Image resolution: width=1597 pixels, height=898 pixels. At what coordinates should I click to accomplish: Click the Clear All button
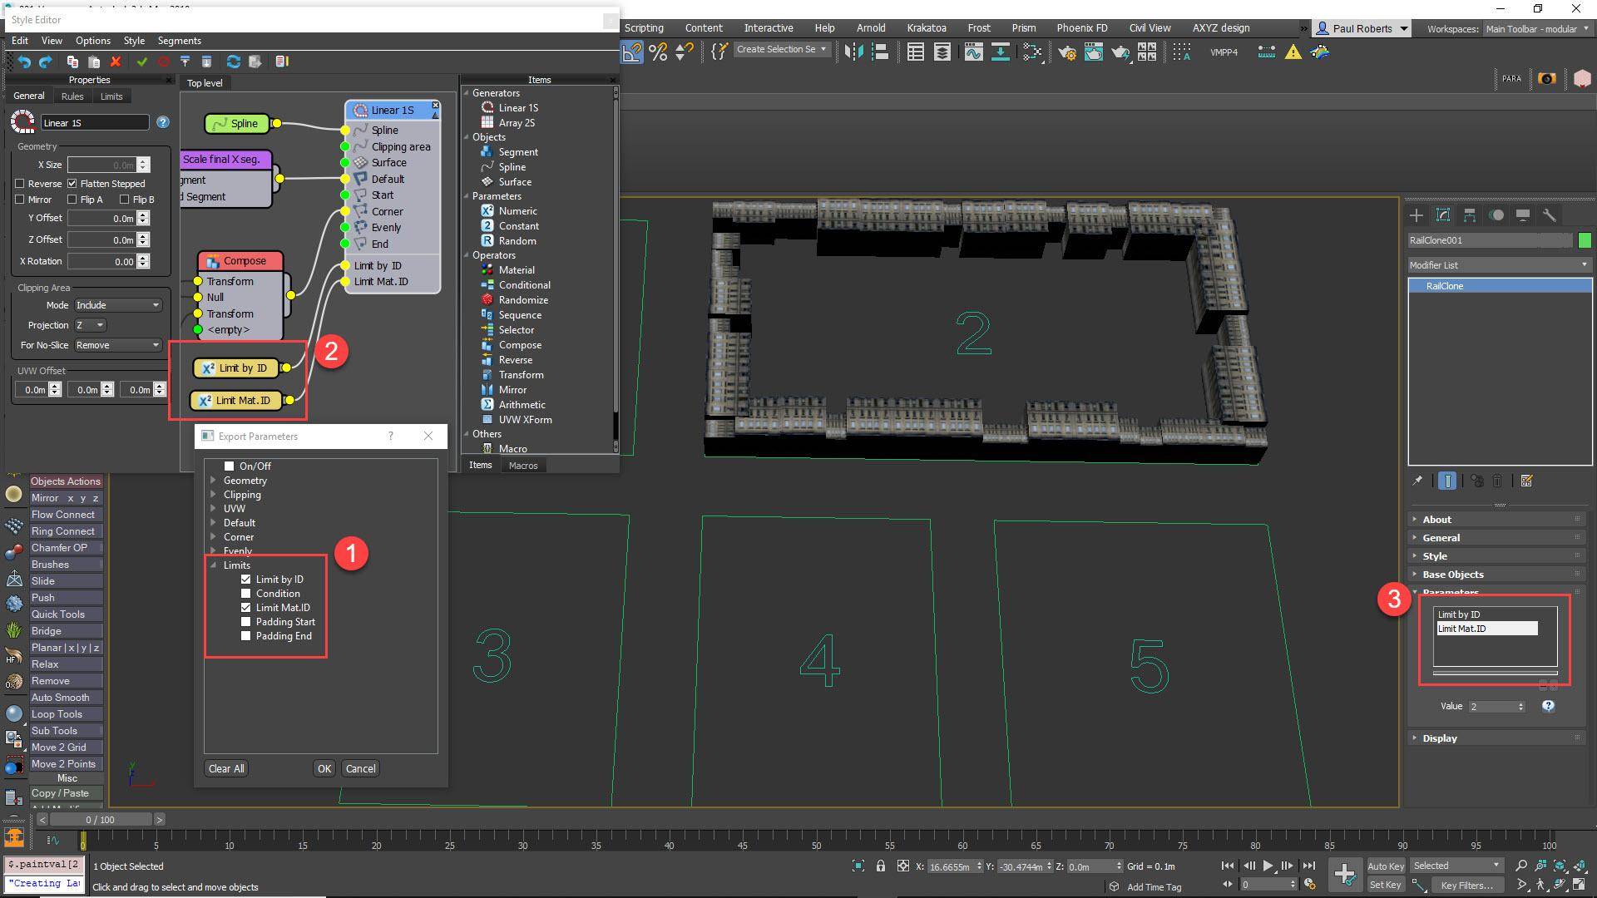(x=225, y=768)
